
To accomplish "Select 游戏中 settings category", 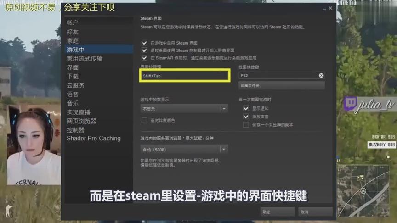I will [99, 50].
